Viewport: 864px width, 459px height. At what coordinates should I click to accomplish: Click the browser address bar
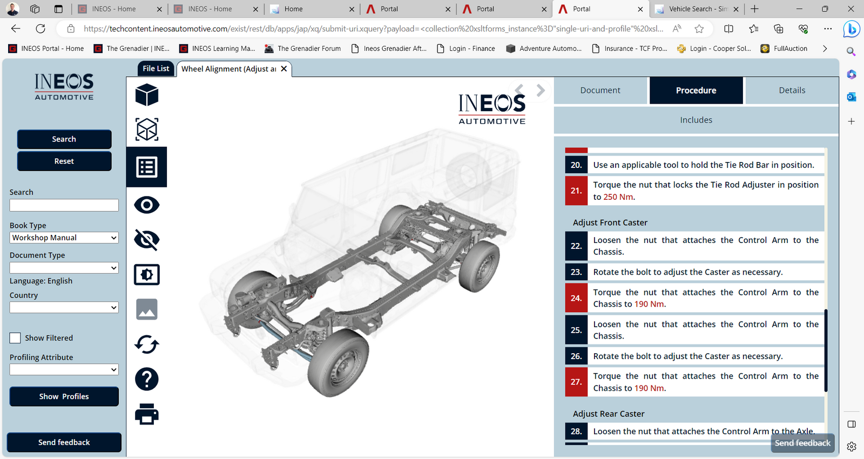point(373,29)
